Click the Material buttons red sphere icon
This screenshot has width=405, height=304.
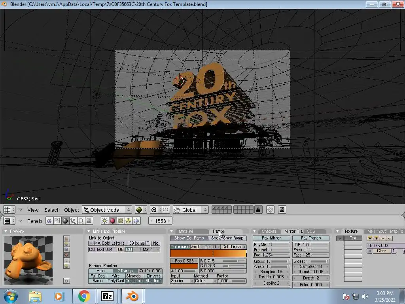(x=112, y=221)
